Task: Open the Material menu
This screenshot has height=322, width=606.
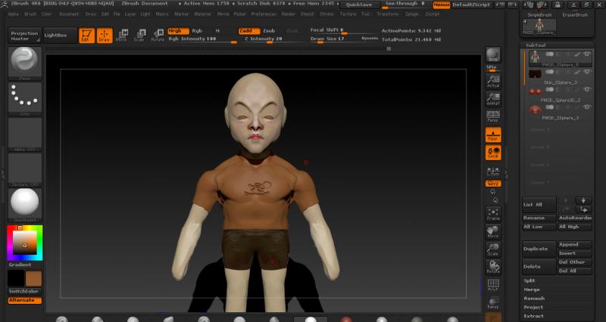Action: pos(202,14)
